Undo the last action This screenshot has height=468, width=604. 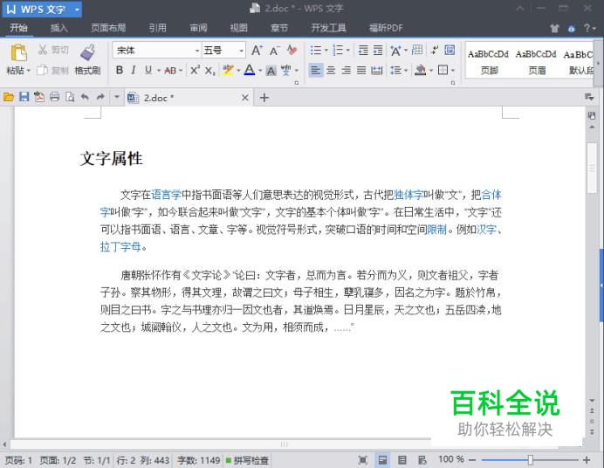click(x=85, y=97)
